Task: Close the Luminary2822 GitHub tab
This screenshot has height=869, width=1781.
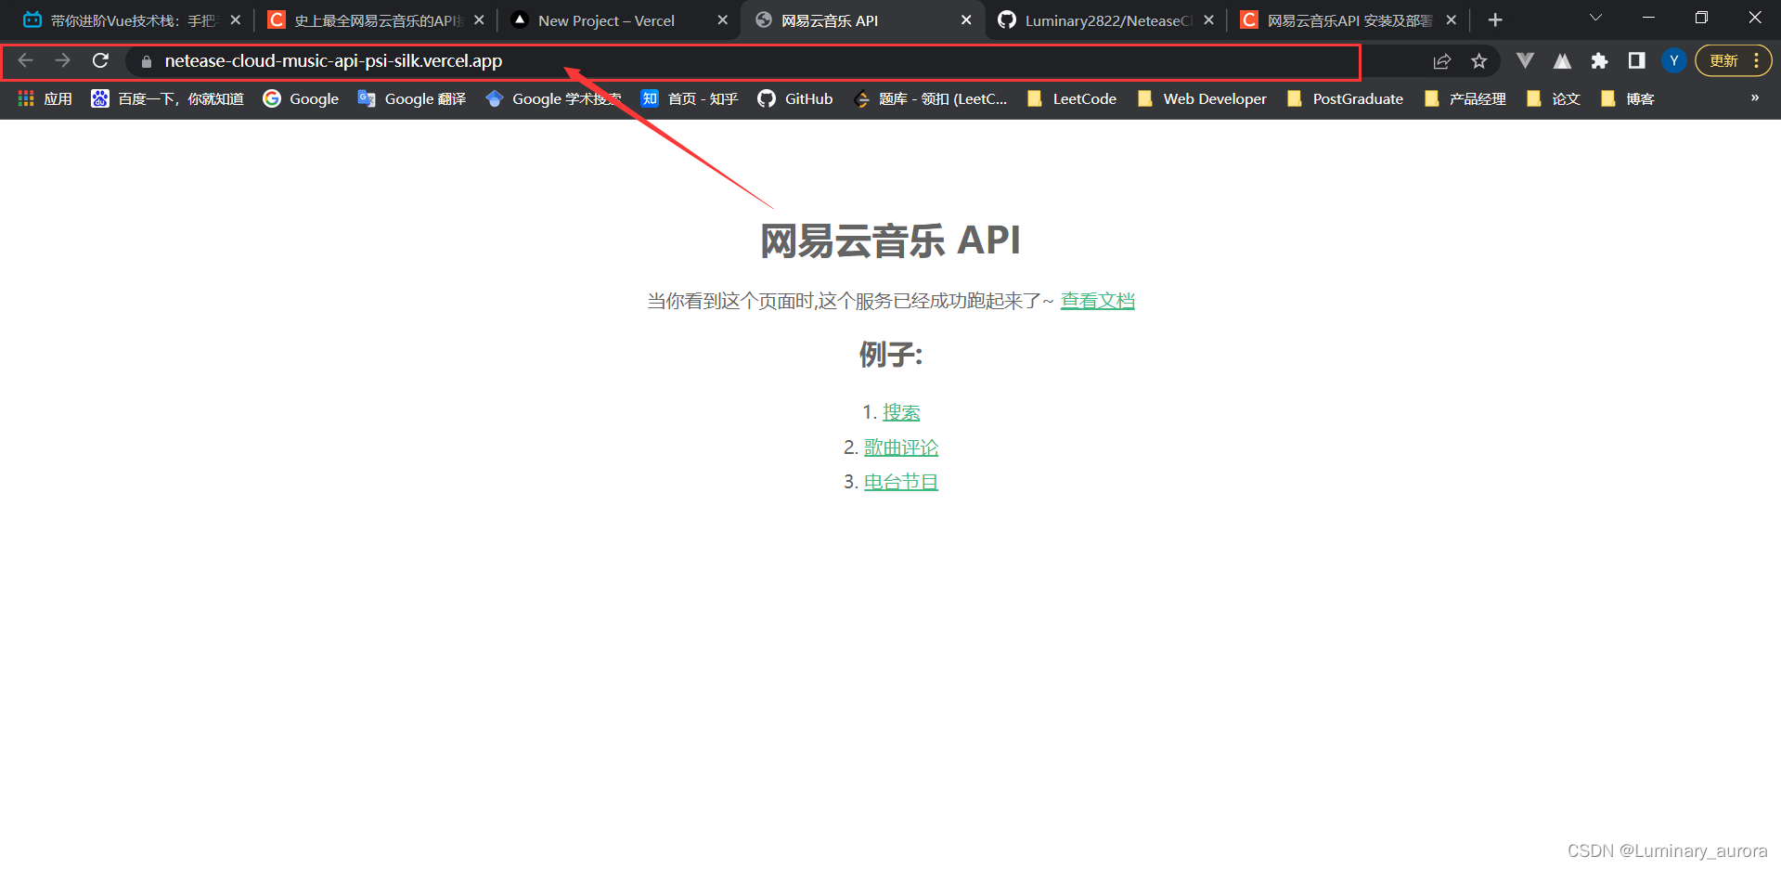Action: pyautogui.click(x=1209, y=19)
